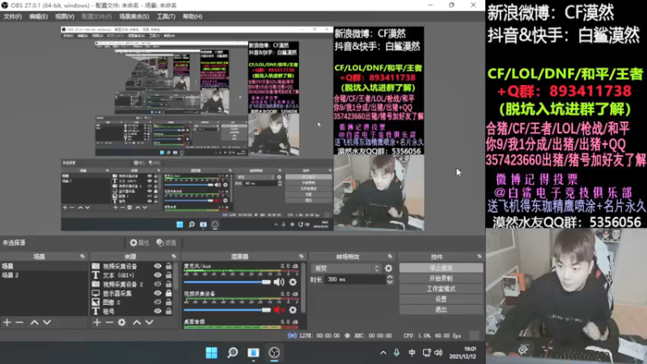Switch IME via 中 tray indicator
647x364 pixels.
point(412,353)
